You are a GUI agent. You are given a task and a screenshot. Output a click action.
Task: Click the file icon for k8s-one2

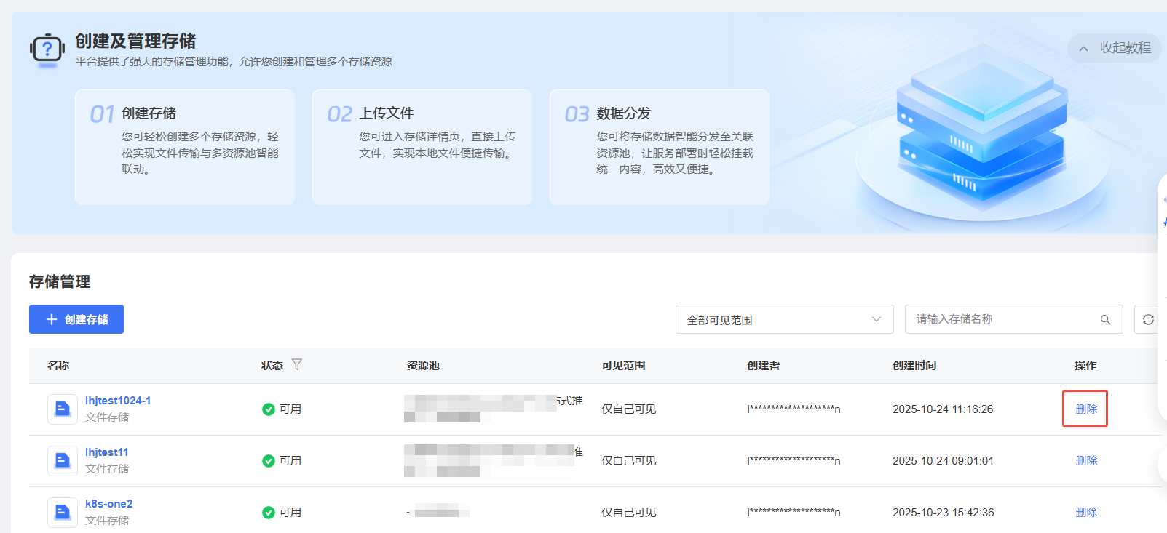(63, 512)
